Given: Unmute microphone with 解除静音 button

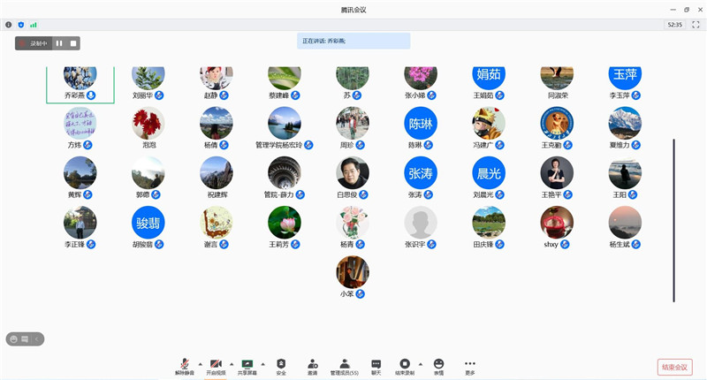Looking at the screenshot, I should point(185,365).
